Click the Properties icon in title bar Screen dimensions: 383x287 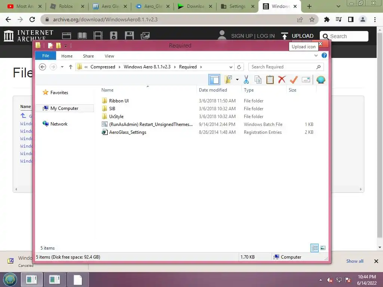tap(50, 45)
